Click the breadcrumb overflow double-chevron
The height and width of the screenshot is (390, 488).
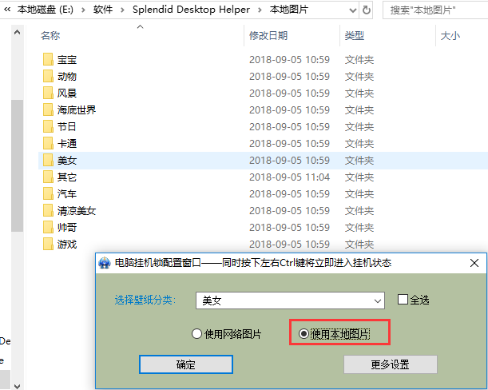click(x=7, y=10)
